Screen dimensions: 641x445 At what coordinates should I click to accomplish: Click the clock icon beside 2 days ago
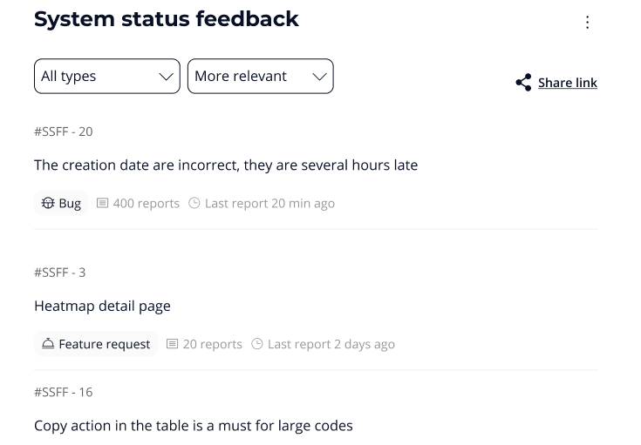257,344
